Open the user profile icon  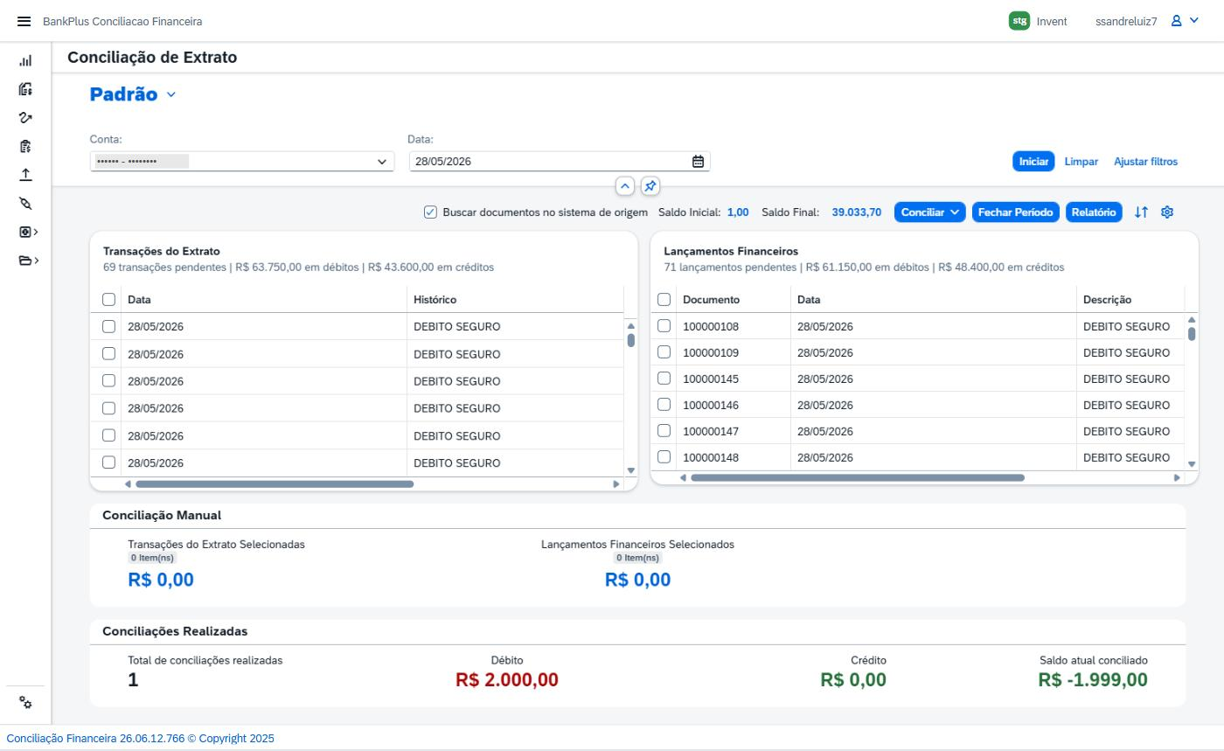tap(1177, 21)
